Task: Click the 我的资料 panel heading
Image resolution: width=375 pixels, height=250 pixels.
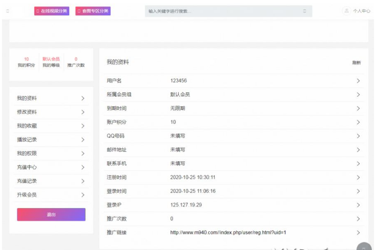Action: pyautogui.click(x=118, y=62)
